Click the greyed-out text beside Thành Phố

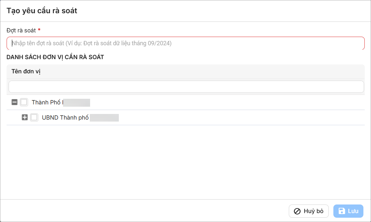(x=77, y=103)
